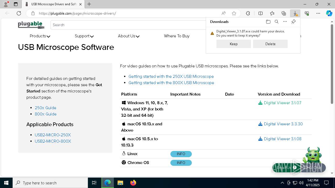This screenshot has height=188, width=335.
Task: Open a new tab with plus icon
Action: point(89,4)
